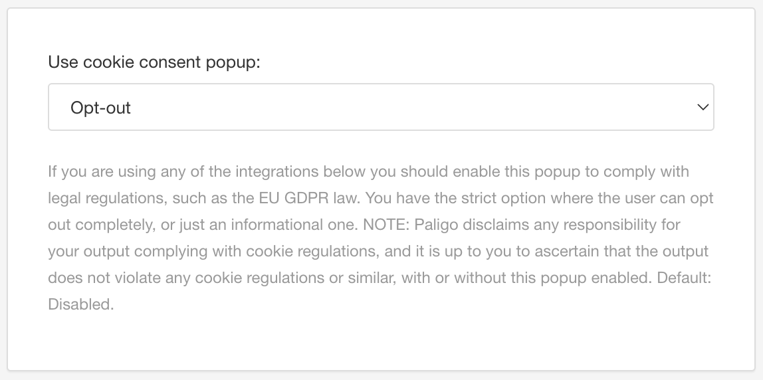Click the chevron arrow in the Opt-out select

pos(703,107)
